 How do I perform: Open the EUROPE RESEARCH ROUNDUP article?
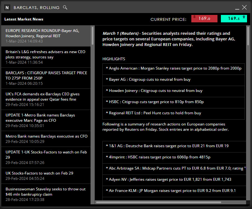click(x=46, y=36)
